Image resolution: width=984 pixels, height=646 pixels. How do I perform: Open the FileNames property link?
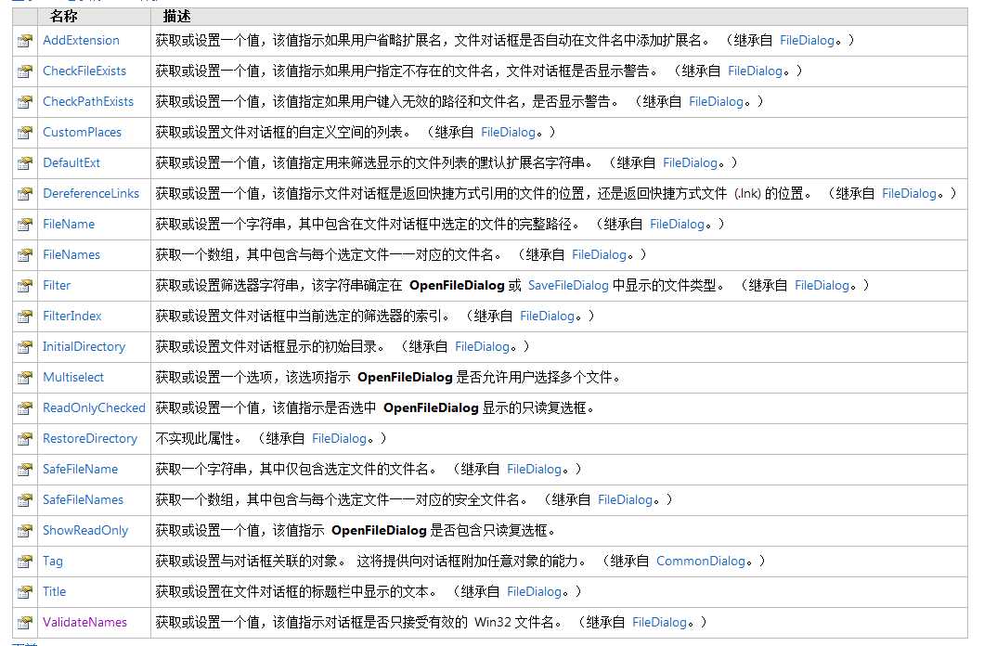point(71,255)
